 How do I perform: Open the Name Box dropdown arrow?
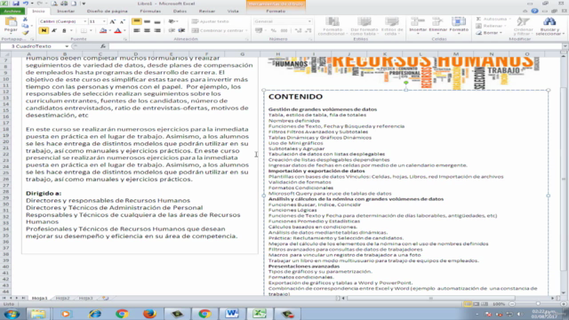click(x=67, y=46)
